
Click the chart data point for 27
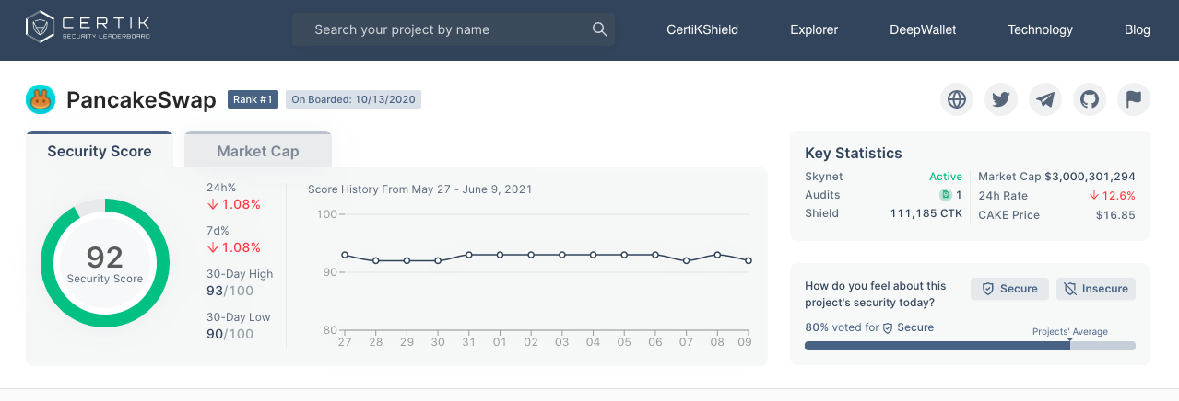[345, 255]
